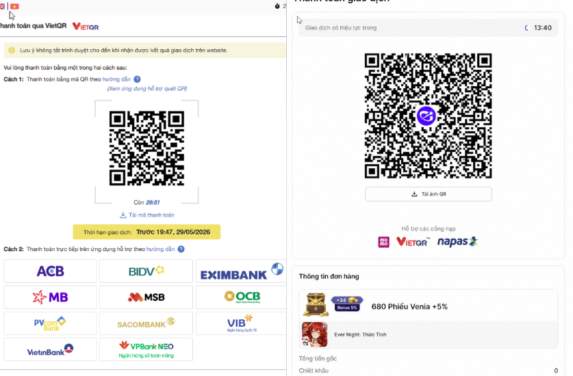
Task: Click help icon next to Cách 2 guide
Action: [x=181, y=249]
